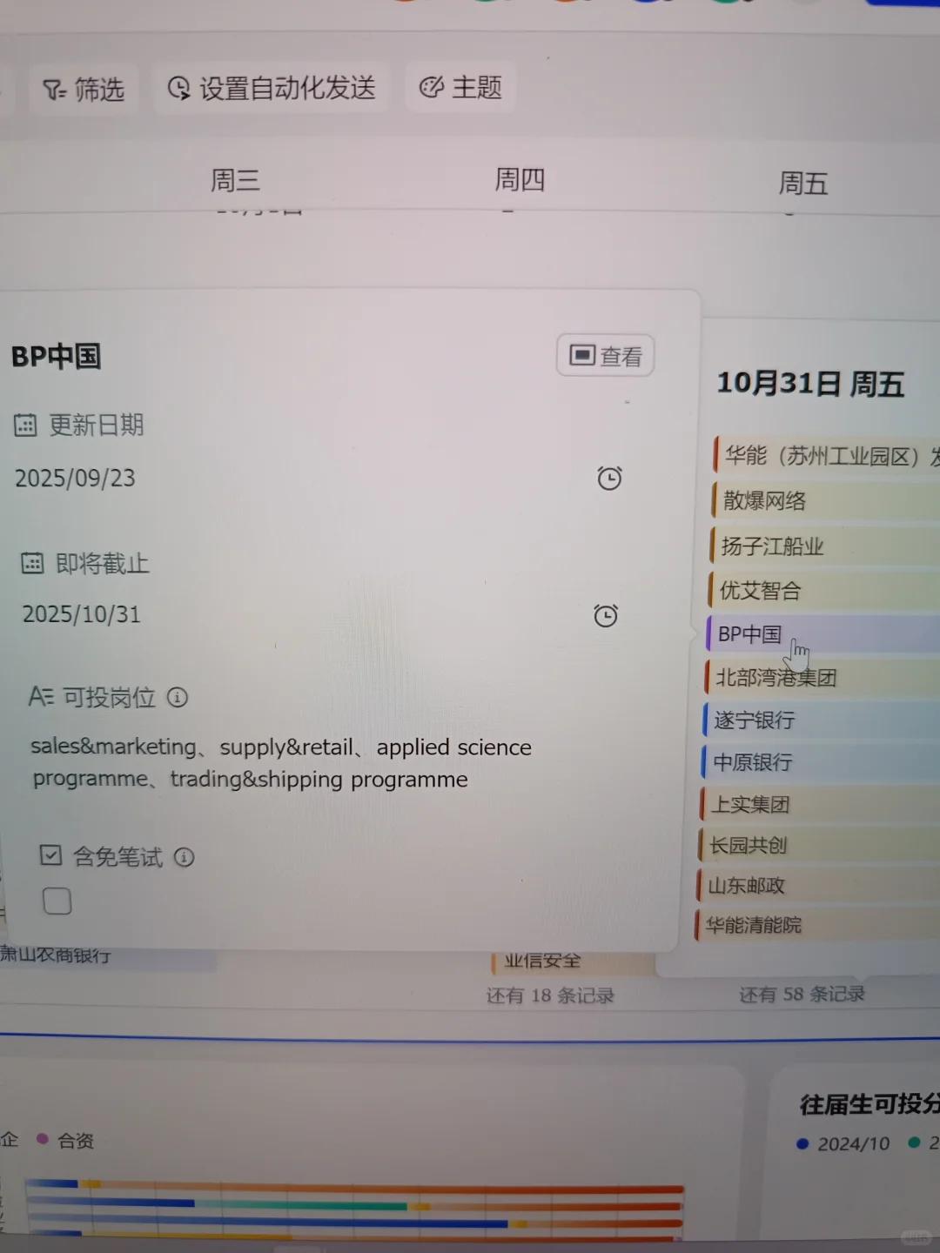Screen dimensions: 940x1253
Task: Expand 还有 58 条记录 link
Action: [802, 994]
